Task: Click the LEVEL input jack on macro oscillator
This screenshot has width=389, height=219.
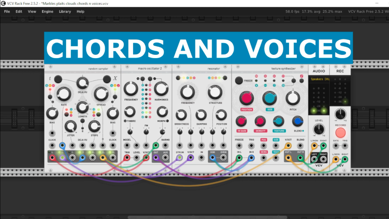Action: coord(136,157)
